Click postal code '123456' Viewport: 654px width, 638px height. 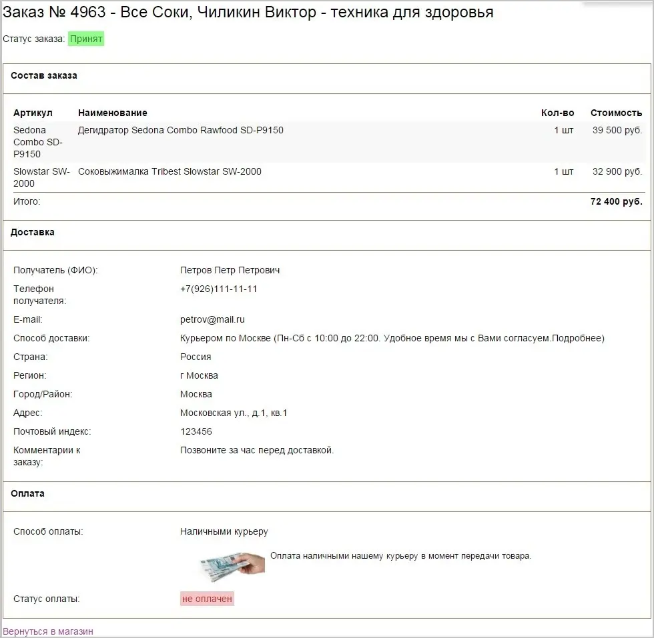[196, 431]
